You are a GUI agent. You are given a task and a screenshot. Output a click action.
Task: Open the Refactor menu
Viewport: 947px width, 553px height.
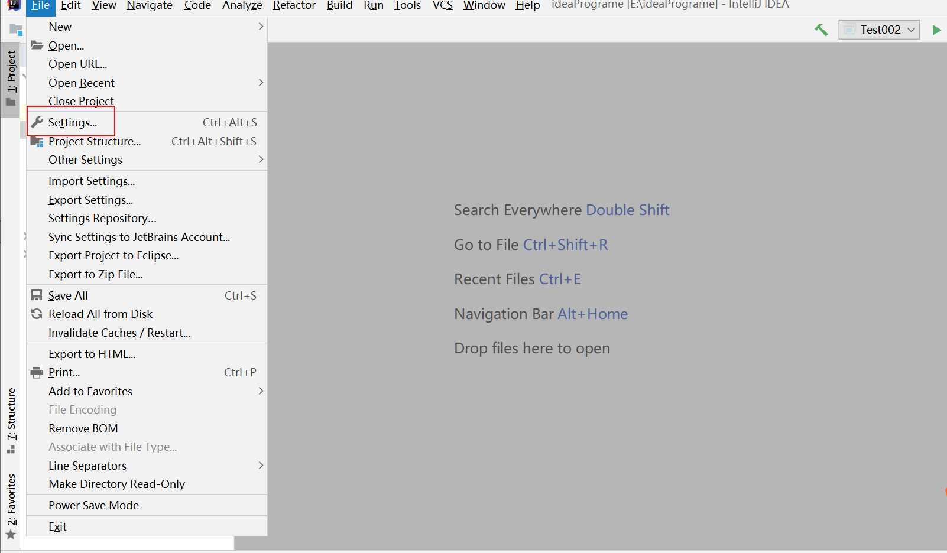pos(294,6)
